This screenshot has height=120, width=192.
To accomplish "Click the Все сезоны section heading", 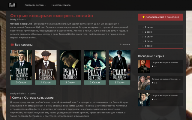I will pyautogui.click(x=24, y=45).
